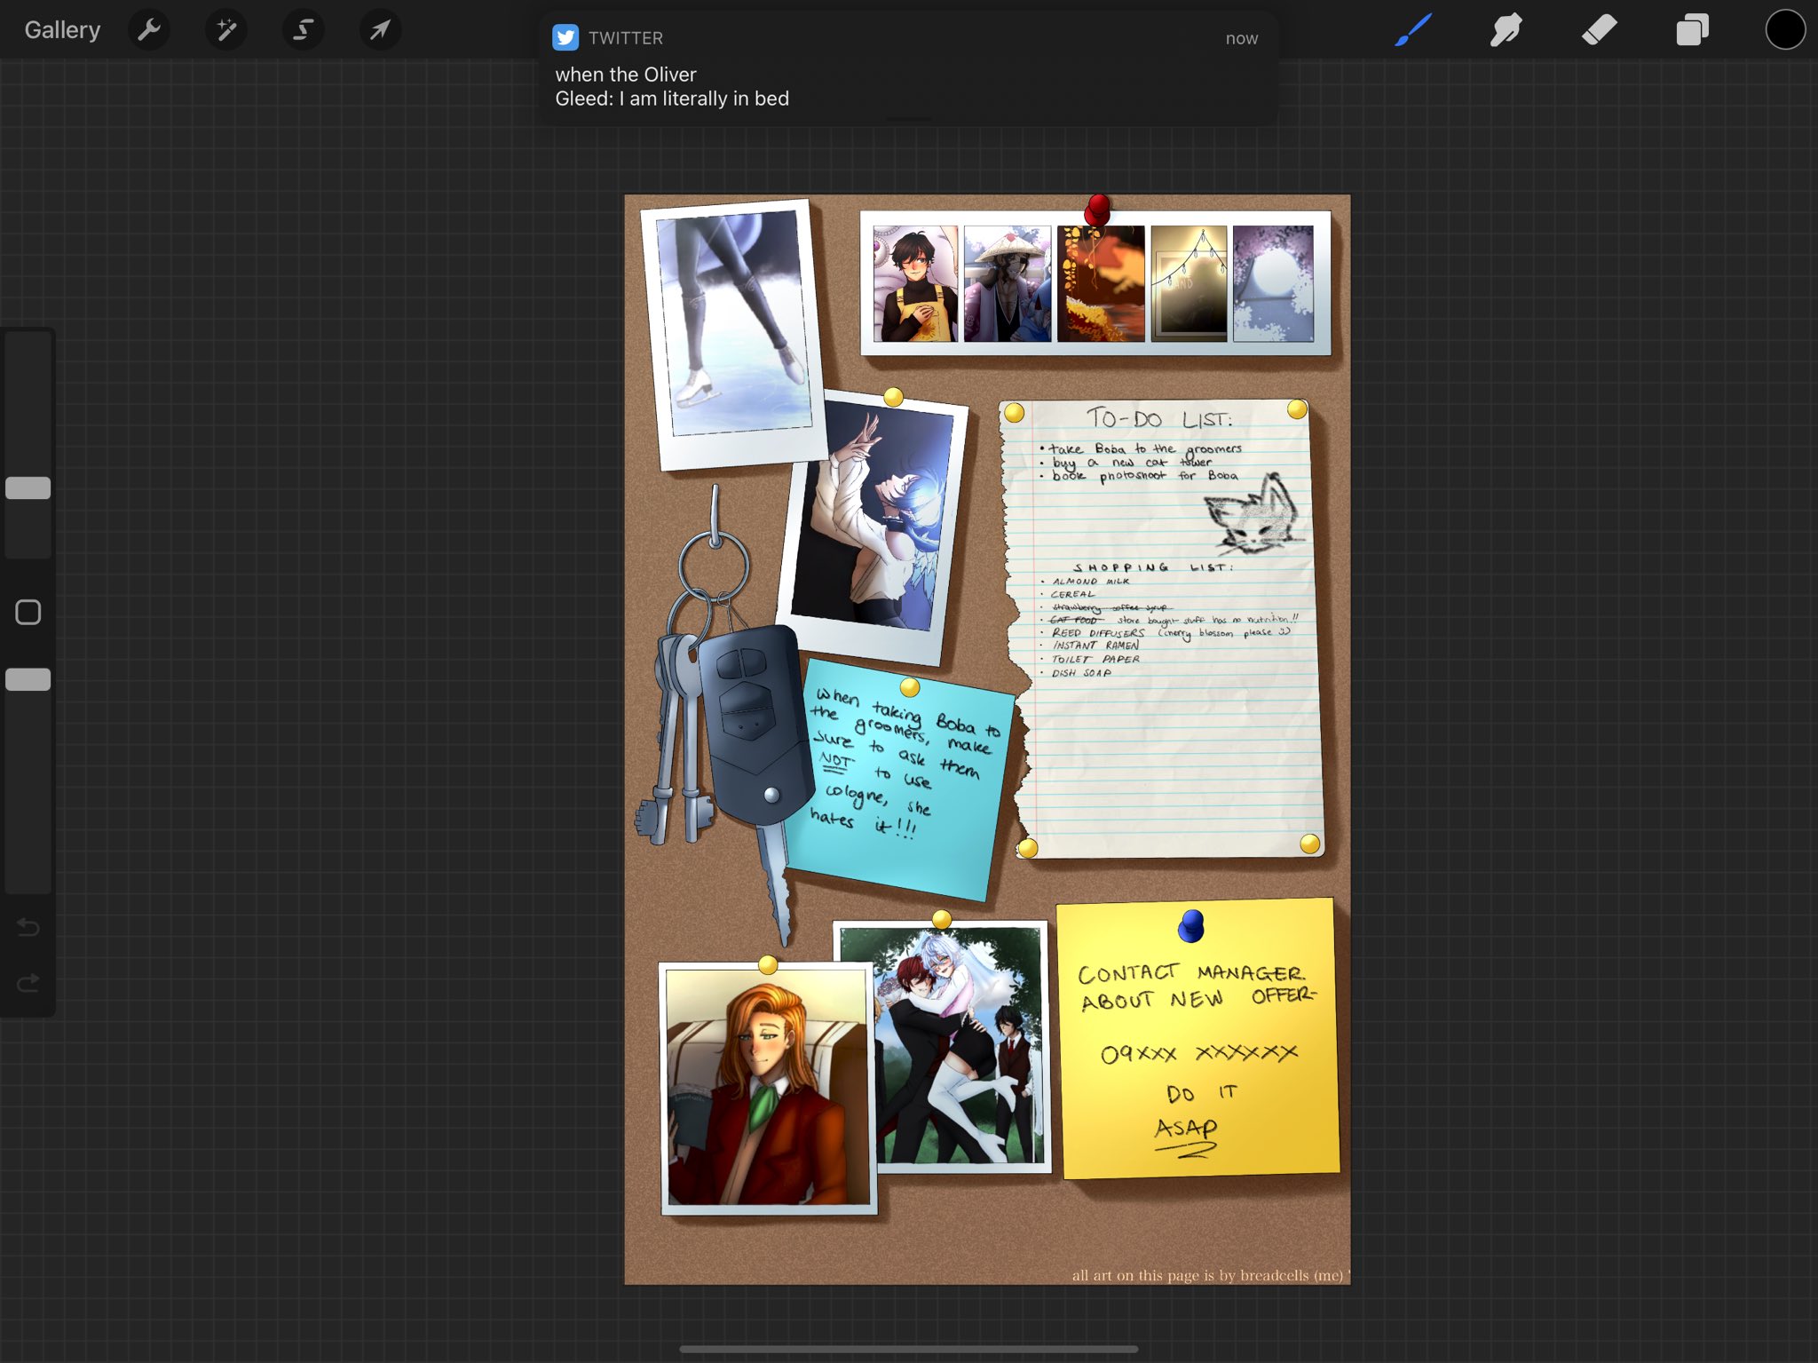The width and height of the screenshot is (1818, 1363).
Task: Open the Adjustments magic wand menu
Action: point(226,30)
